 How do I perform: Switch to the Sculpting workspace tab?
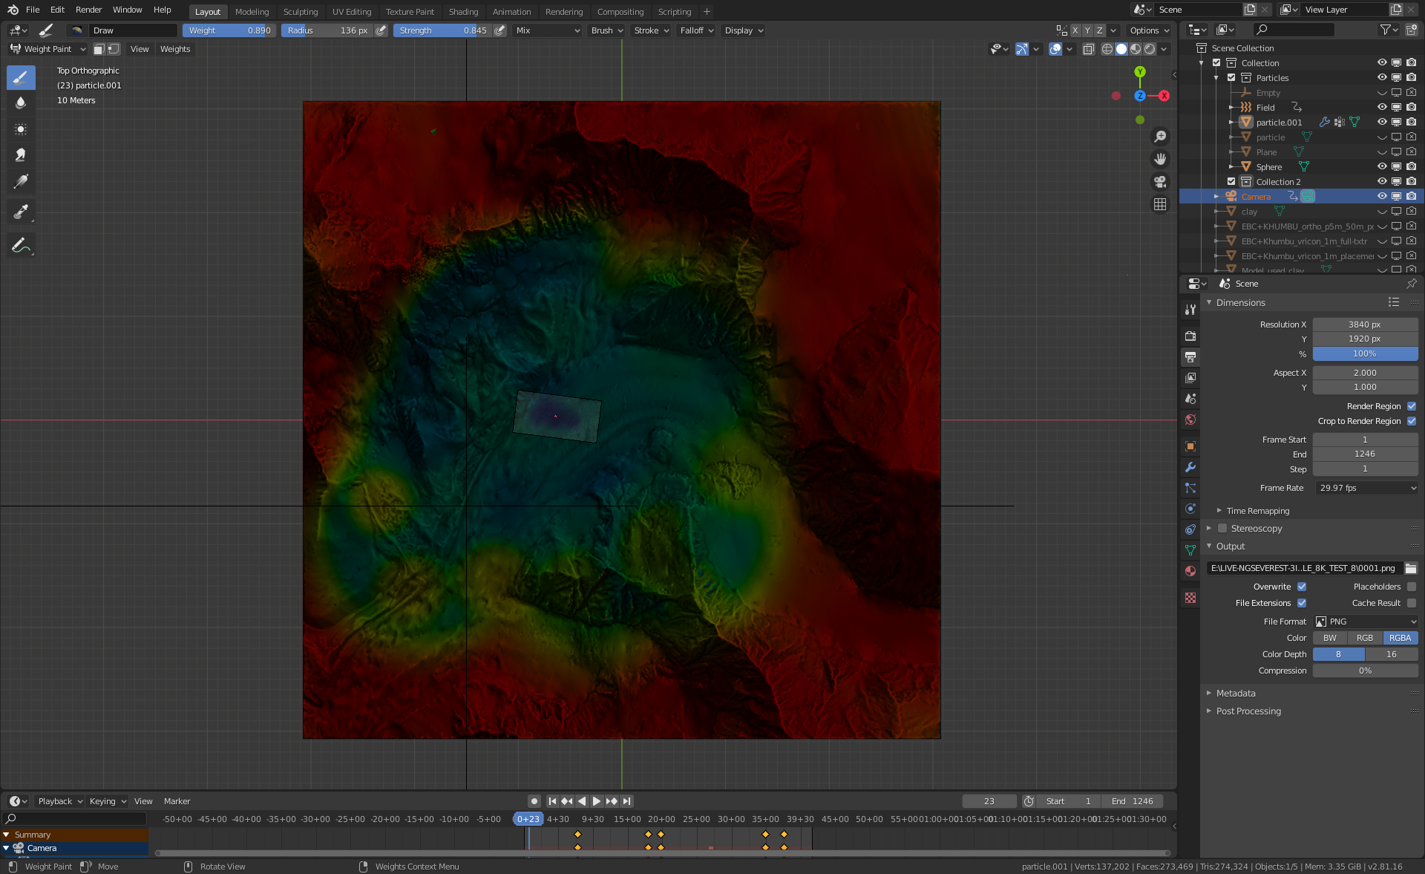pos(301,12)
